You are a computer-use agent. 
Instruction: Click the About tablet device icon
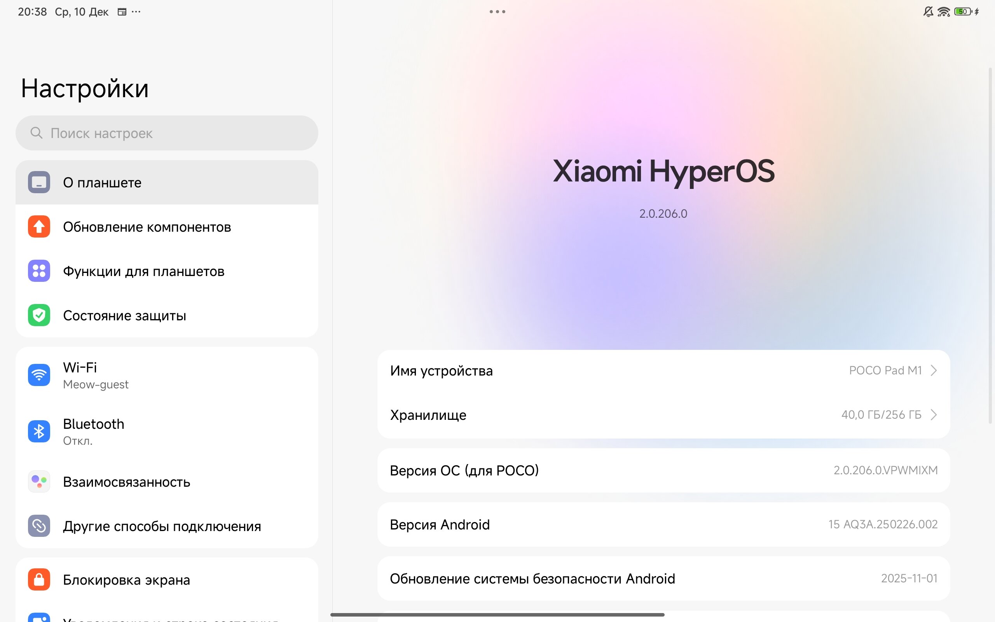(39, 182)
